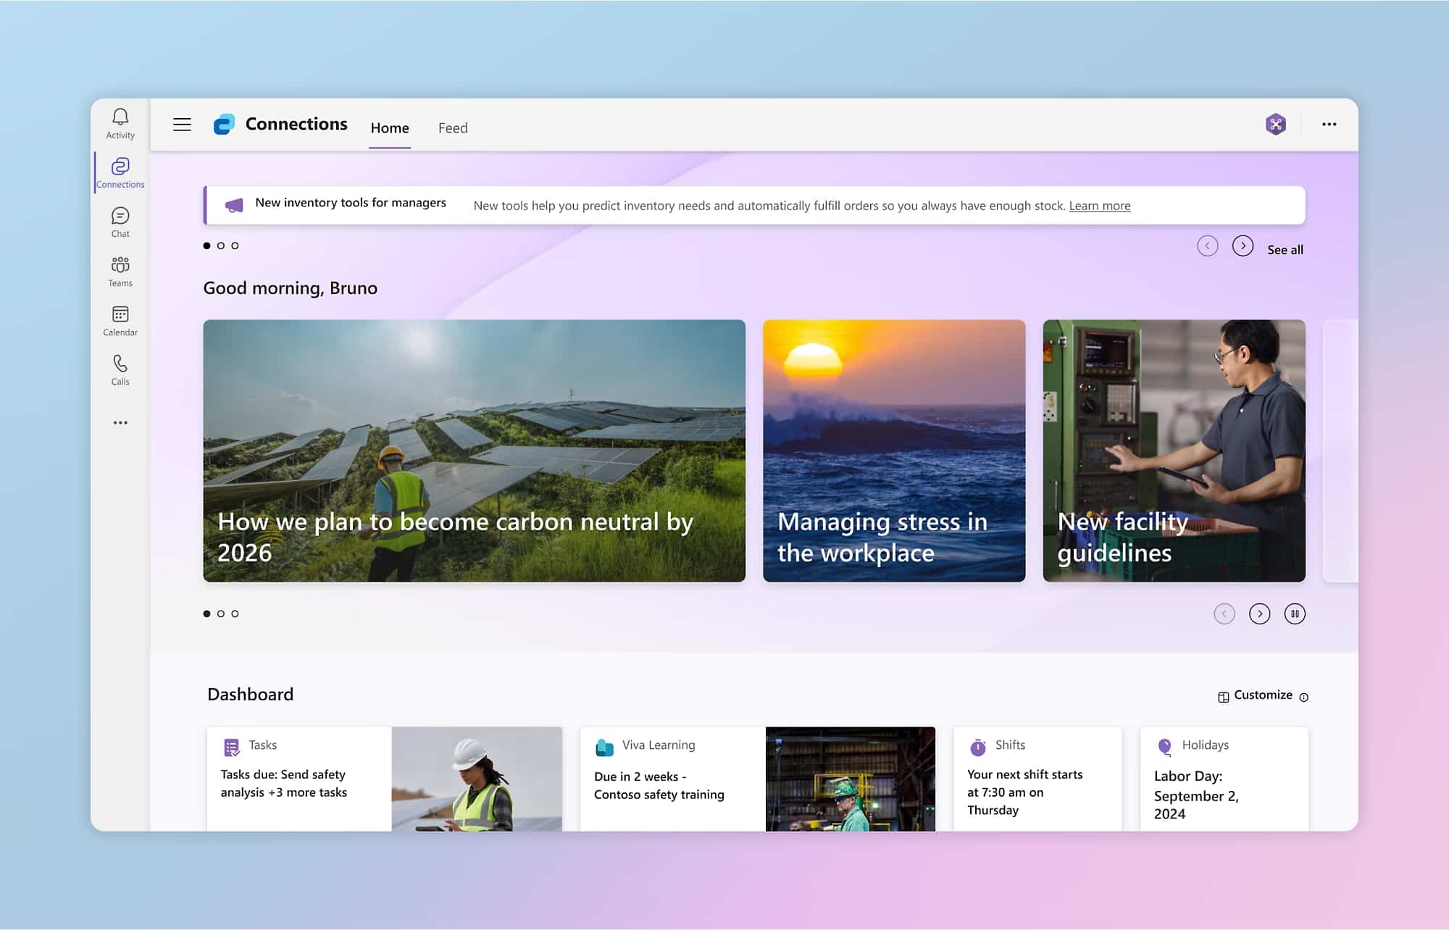1449x930 pixels.
Task: Click the Learn more link
Action: [1099, 206]
